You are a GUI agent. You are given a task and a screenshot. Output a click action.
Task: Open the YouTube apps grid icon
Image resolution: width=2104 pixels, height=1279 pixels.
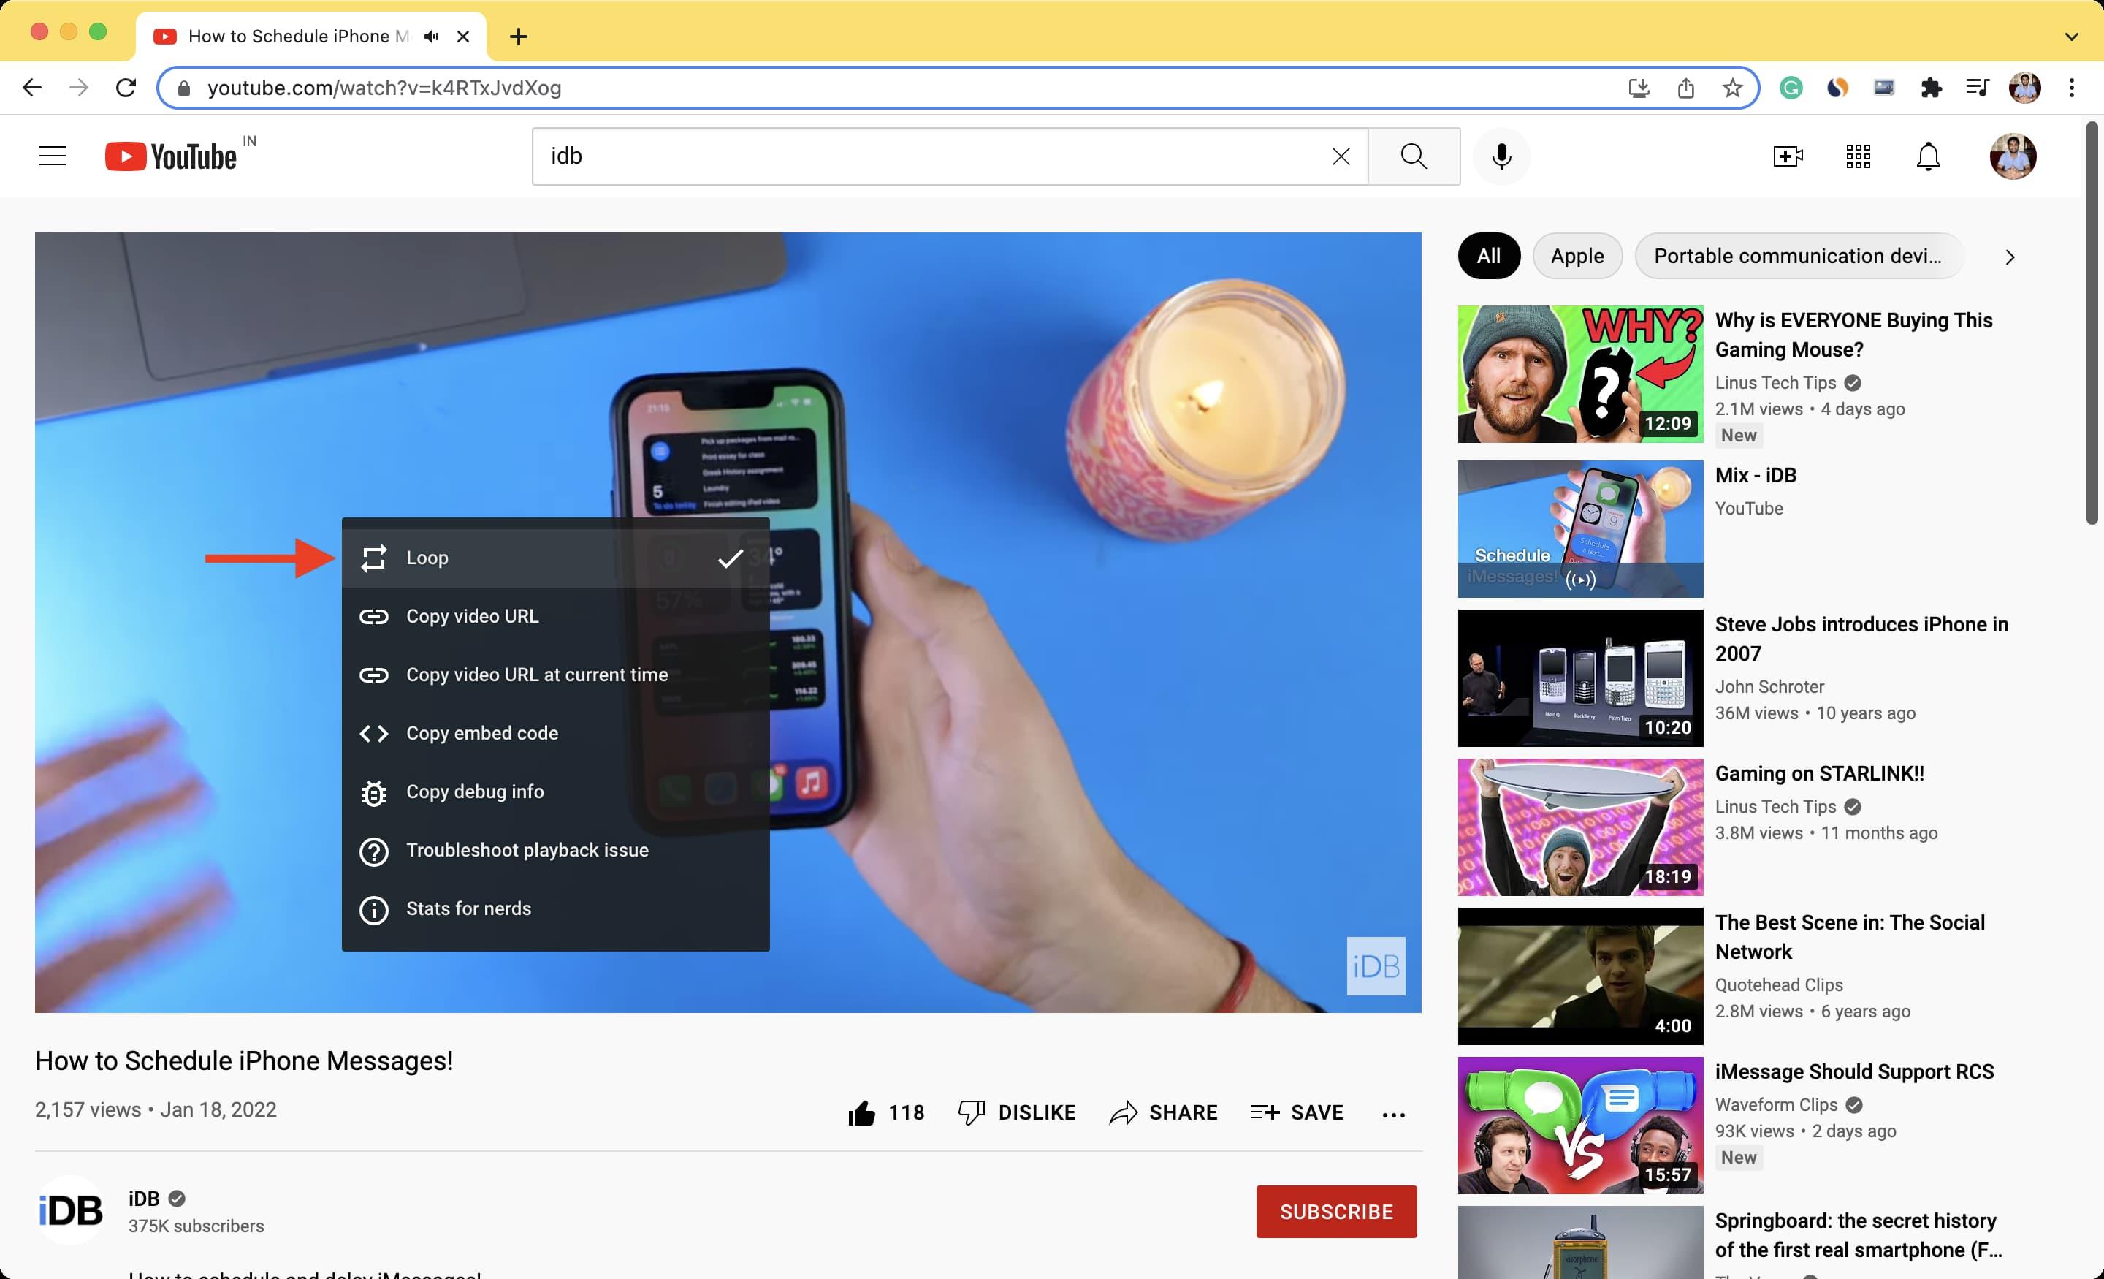point(1857,156)
